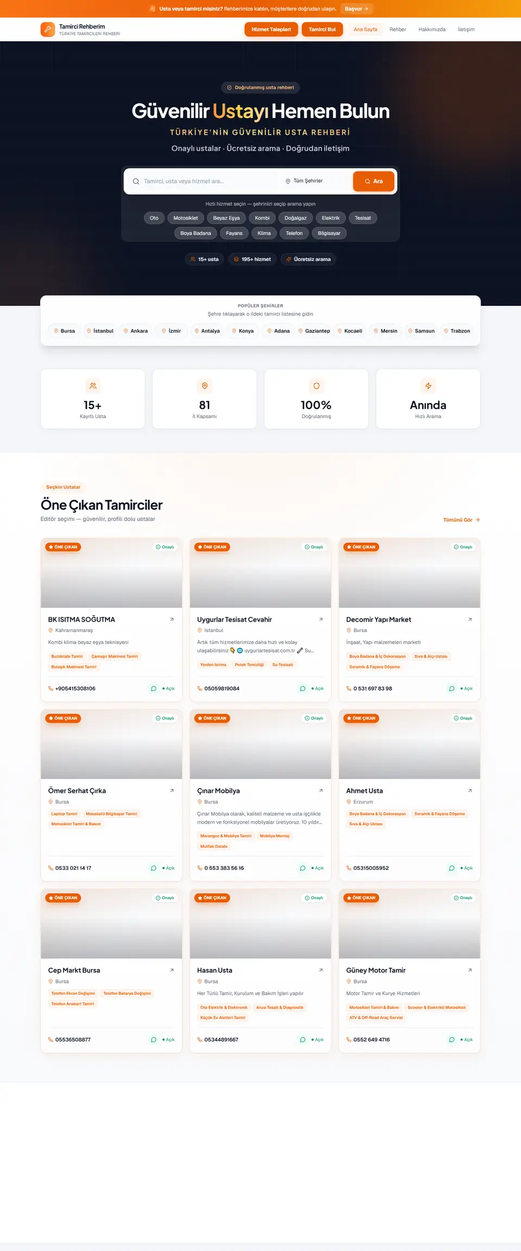Click the Hizmet Talepleri button

pos(271,29)
